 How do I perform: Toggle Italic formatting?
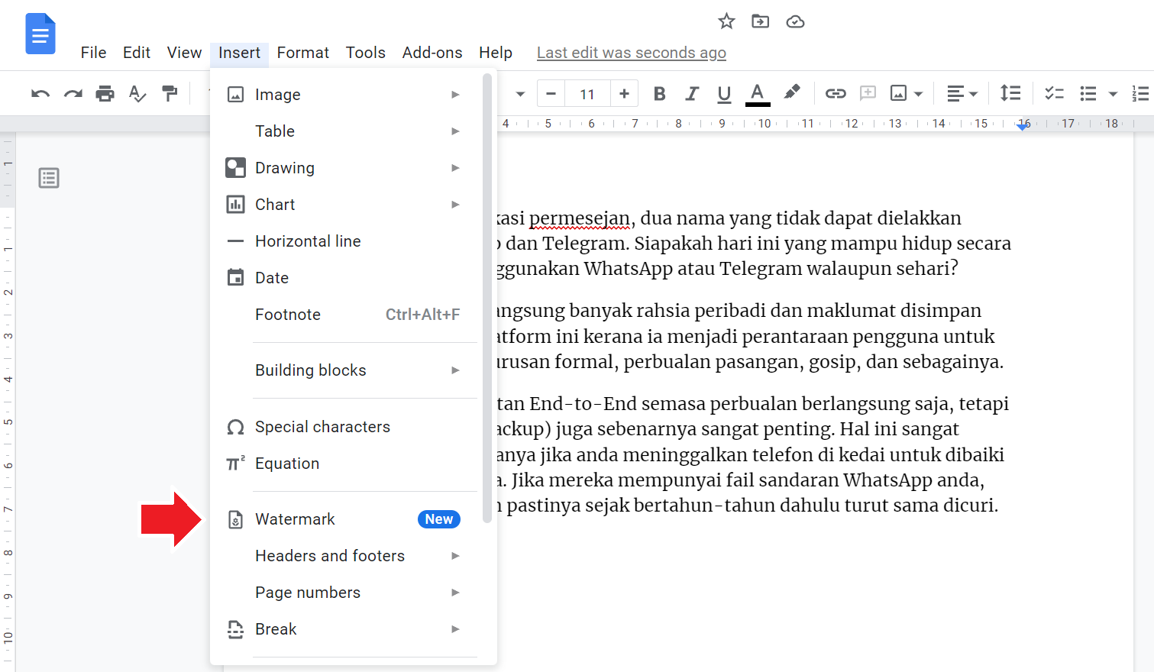[x=692, y=94]
